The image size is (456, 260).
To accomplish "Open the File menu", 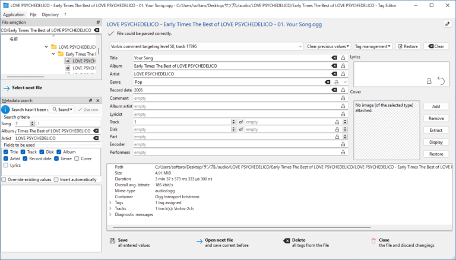I will (33, 14).
